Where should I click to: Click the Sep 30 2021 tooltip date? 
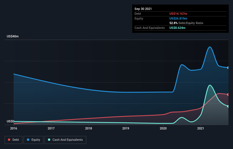point(143,9)
